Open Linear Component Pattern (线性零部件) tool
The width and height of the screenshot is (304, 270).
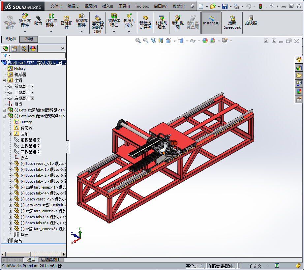click(51, 20)
